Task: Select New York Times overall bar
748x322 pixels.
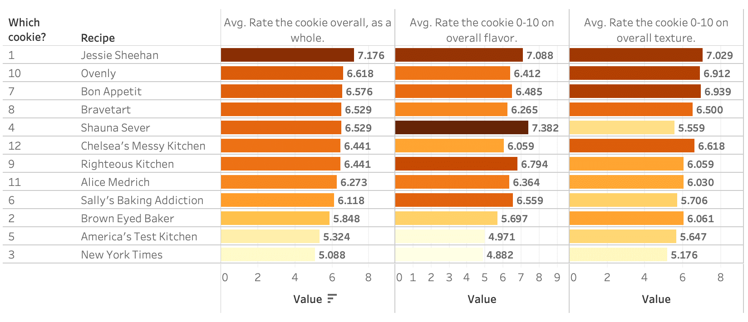Action: [x=268, y=254]
